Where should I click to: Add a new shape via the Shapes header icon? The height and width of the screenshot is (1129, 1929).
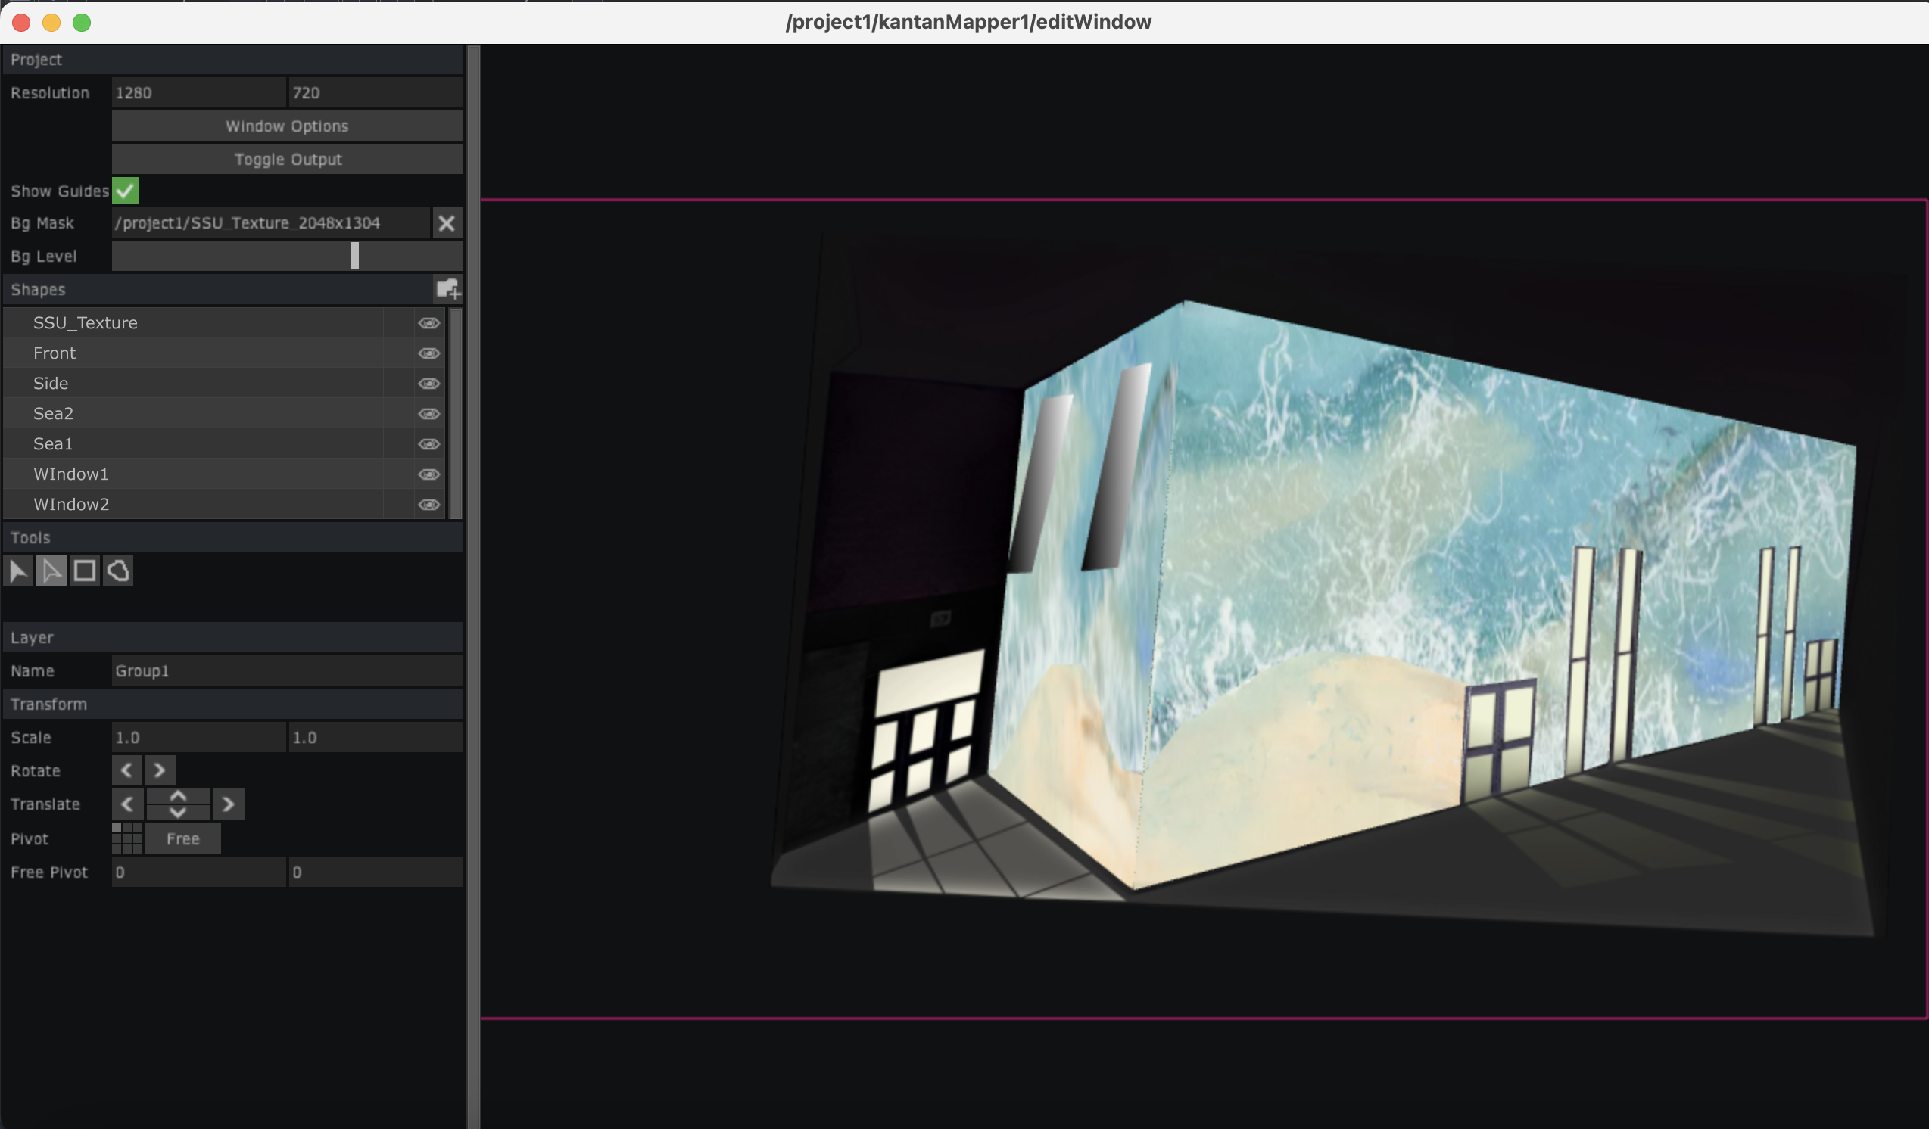click(449, 289)
